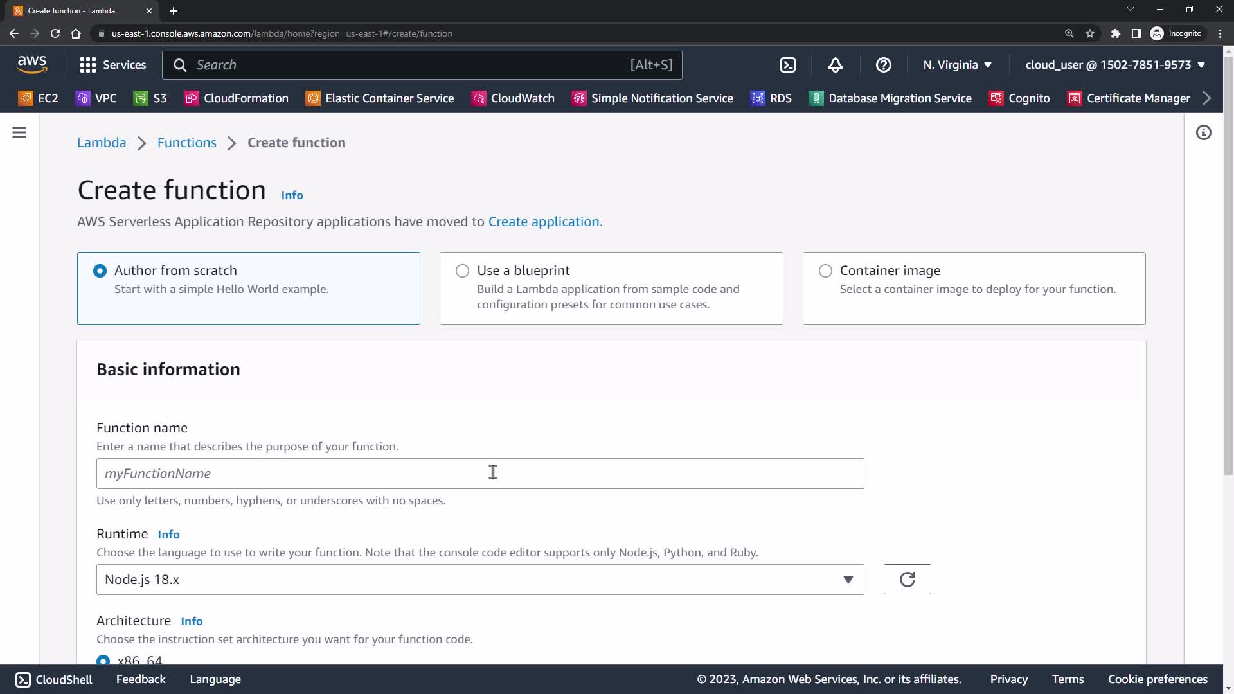
Task: Open the info panel icon at right
Action: tap(1203, 132)
